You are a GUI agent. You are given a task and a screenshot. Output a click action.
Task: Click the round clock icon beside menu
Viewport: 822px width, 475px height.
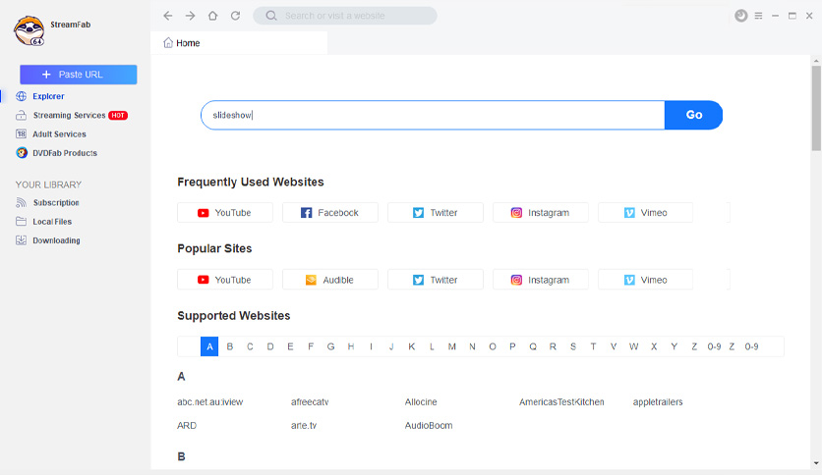[740, 16]
